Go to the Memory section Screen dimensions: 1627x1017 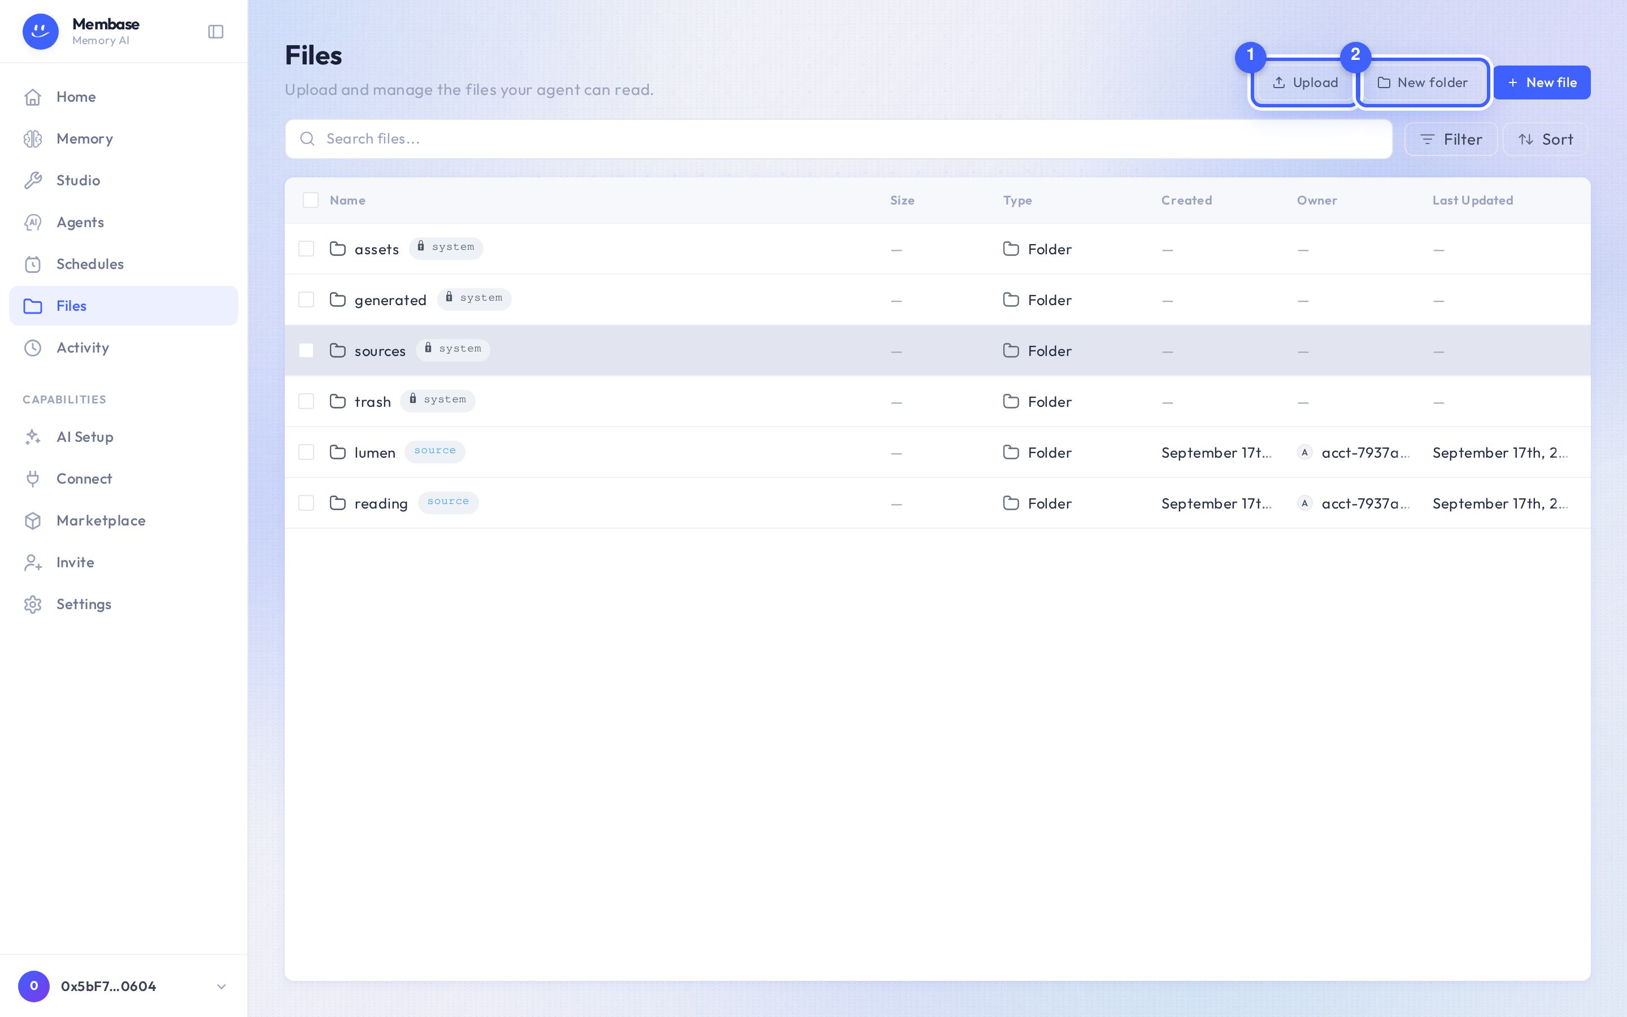tap(124, 138)
